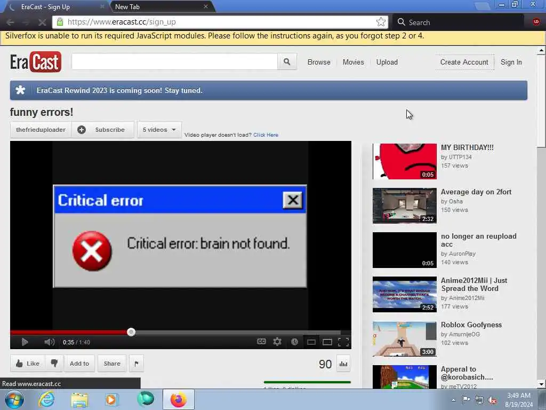Image resolution: width=546 pixels, height=410 pixels.
Task: Click the EraCast Rewind 2023 announcement banner
Action: point(269,91)
